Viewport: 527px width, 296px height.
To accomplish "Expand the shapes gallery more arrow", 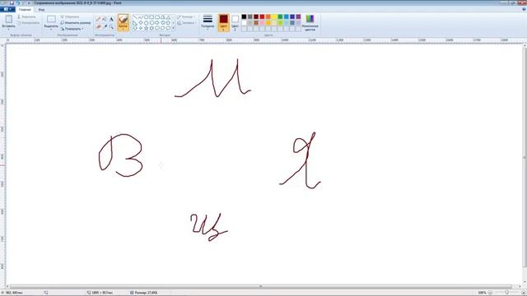I will [174, 28].
